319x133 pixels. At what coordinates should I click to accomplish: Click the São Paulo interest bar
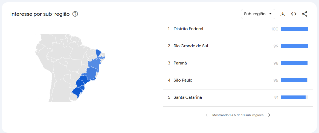pyautogui.click(x=294, y=80)
